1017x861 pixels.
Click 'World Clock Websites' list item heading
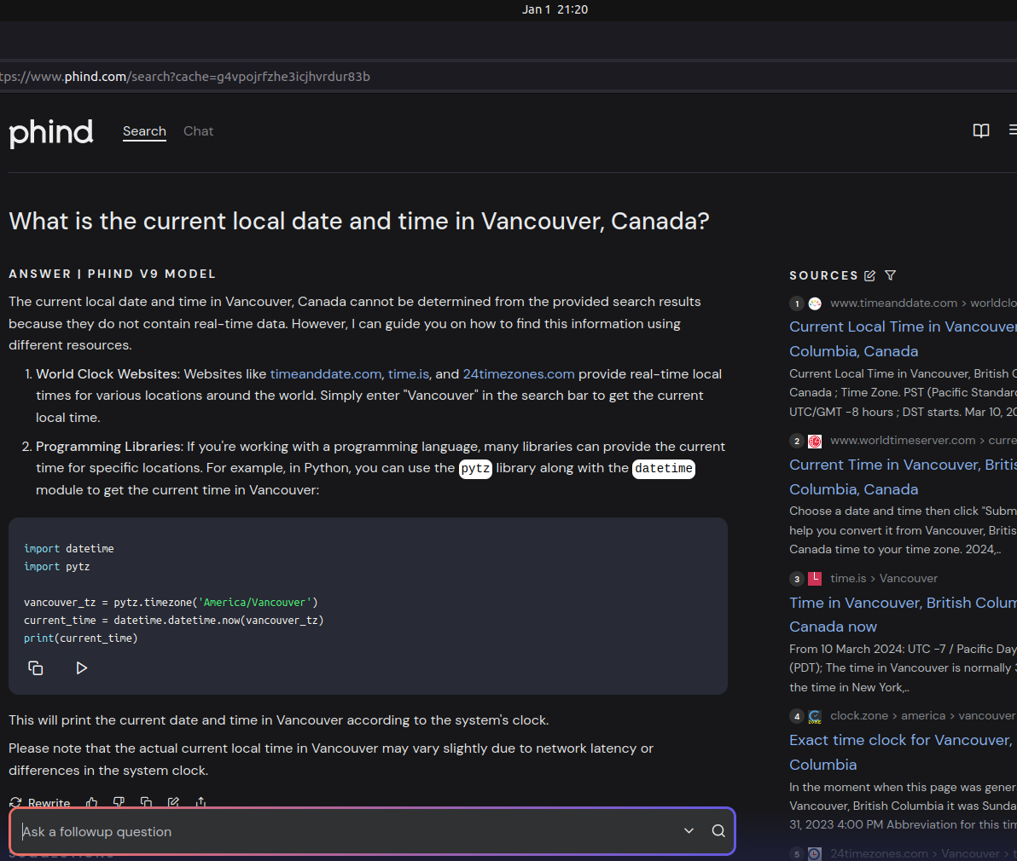(108, 374)
